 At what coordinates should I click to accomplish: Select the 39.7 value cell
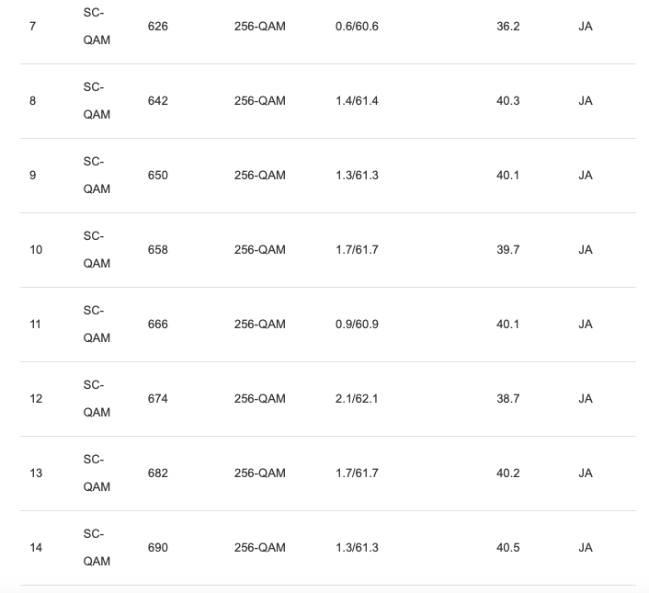tap(507, 250)
